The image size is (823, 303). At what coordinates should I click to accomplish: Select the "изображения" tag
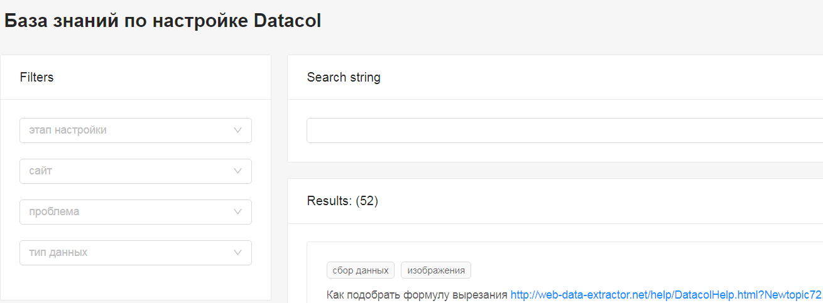click(436, 270)
